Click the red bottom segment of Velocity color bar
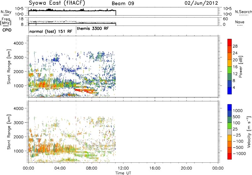Viewport: 252px width, 175px height. click(x=230, y=156)
